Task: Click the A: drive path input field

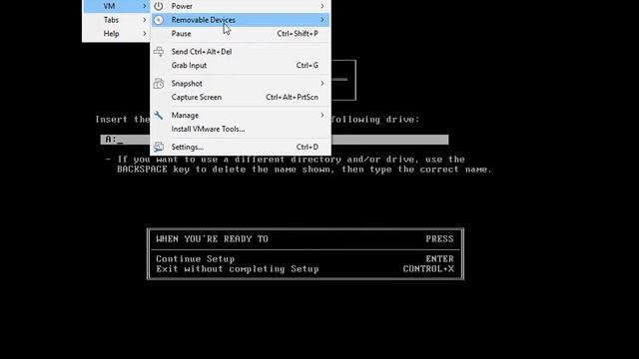Action: (275, 140)
